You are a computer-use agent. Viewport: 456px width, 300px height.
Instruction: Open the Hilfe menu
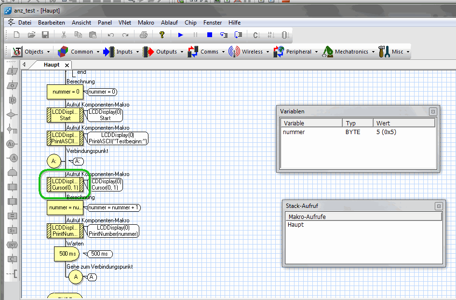pos(234,22)
